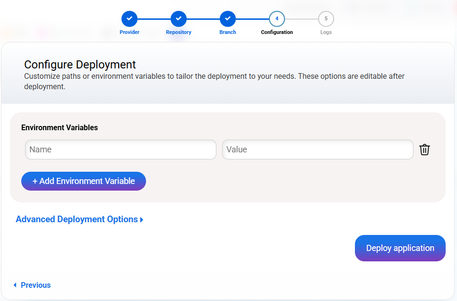The height and width of the screenshot is (301, 457).
Task: Click the Environment Variables section heading
Action: (x=60, y=127)
